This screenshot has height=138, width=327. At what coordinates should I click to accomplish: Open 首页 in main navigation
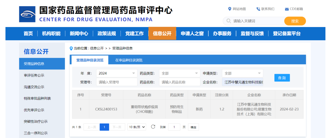28,34
